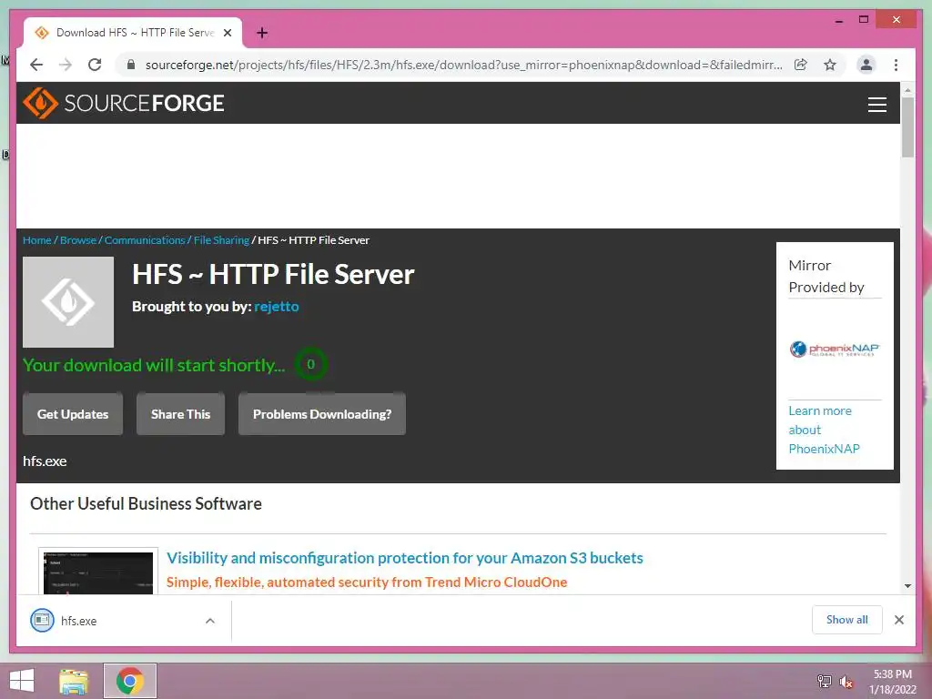Go to the Home breadcrumb
Viewport: 932px width, 699px height.
(36, 240)
